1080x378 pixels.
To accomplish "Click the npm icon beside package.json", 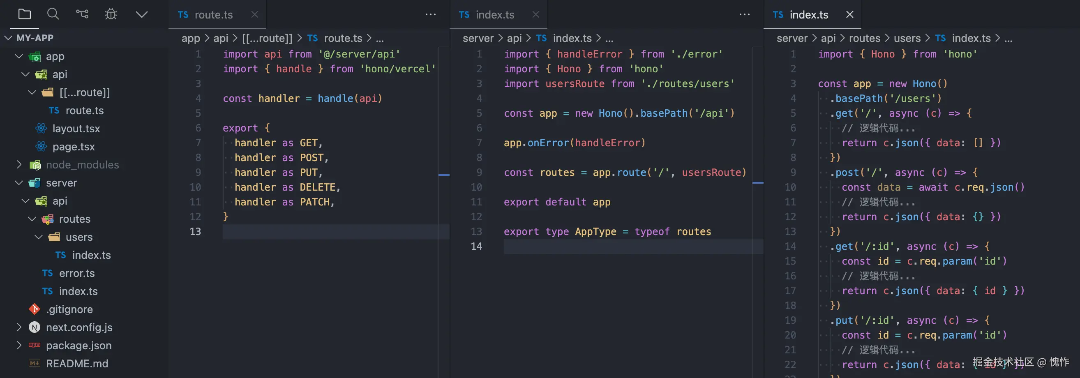I will (x=35, y=345).
